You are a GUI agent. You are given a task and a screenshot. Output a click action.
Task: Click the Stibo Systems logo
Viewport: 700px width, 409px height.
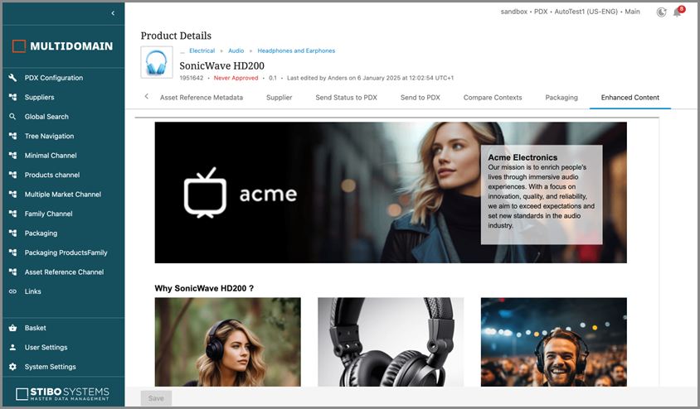click(62, 393)
